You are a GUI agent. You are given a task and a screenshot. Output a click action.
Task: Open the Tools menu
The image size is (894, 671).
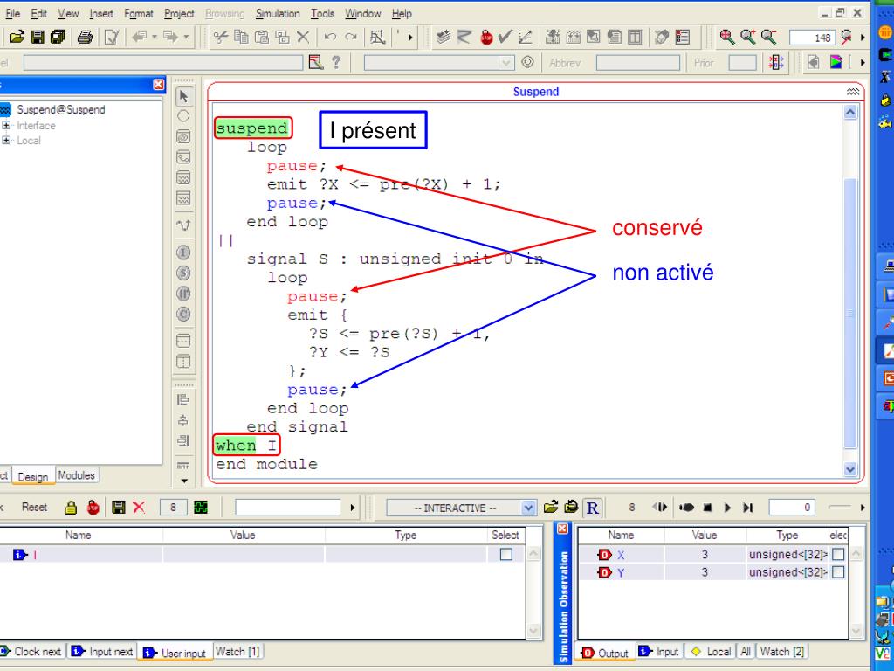pyautogui.click(x=323, y=13)
